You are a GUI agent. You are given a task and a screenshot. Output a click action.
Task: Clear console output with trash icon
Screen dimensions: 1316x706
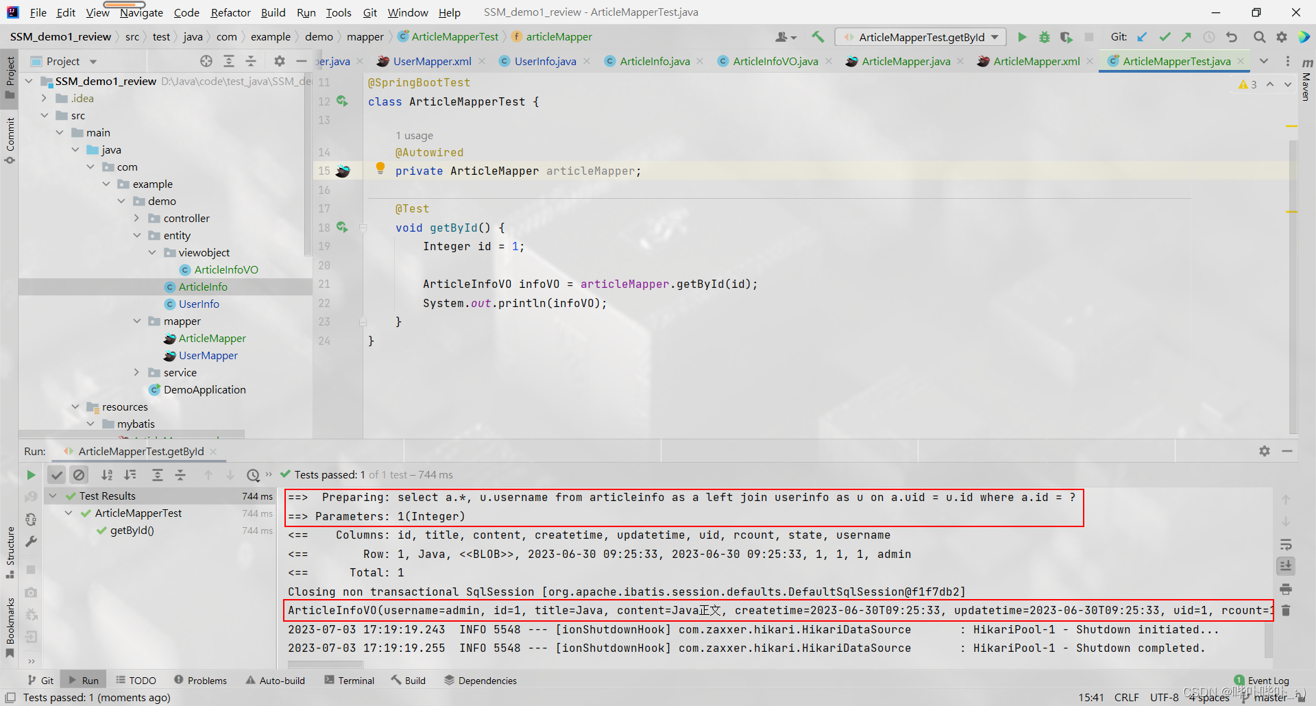pos(1286,610)
